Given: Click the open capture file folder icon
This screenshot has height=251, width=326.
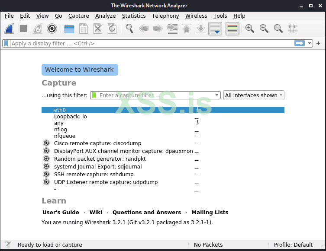Looking at the screenshot, I should 69,29.
